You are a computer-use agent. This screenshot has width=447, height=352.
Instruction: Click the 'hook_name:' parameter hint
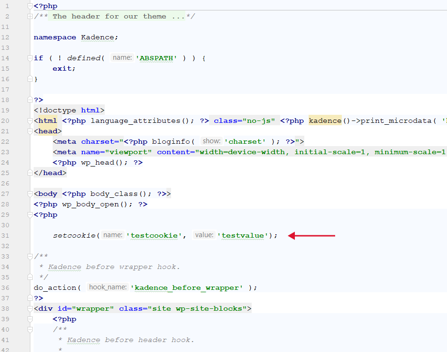tap(108, 287)
